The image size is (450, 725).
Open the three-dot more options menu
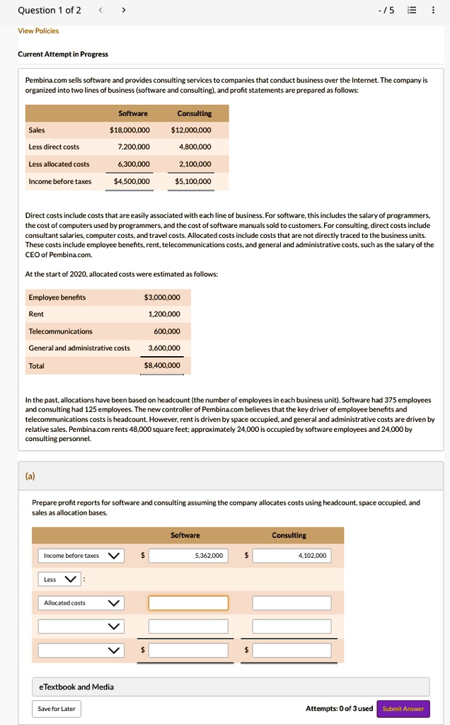[433, 10]
